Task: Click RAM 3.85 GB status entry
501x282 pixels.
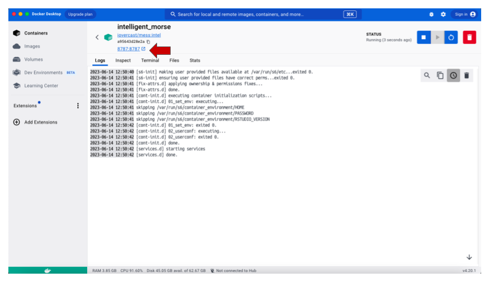Action: 104,271
